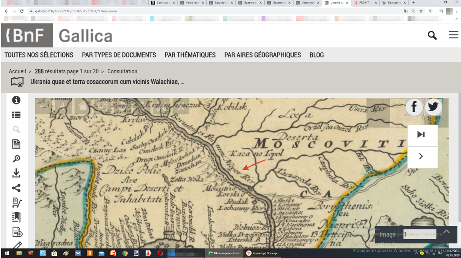Open Opera browser from taskbar
Screen dimensions: 461x258
(x=160, y=253)
